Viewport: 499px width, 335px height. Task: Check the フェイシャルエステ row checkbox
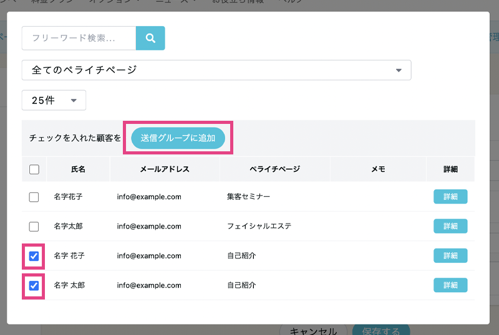(x=34, y=226)
